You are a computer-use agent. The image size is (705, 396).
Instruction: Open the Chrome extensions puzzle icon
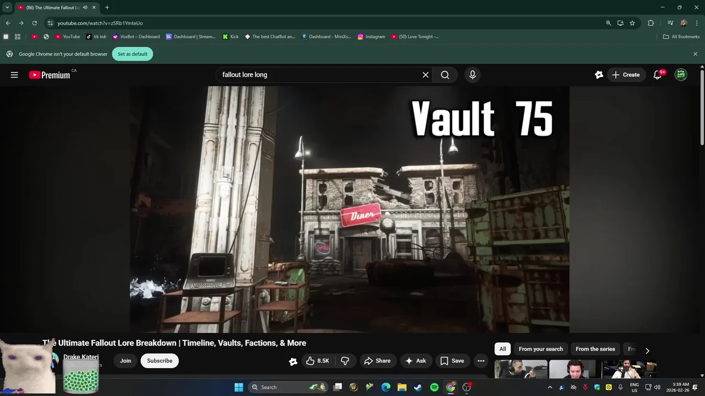[651, 23]
